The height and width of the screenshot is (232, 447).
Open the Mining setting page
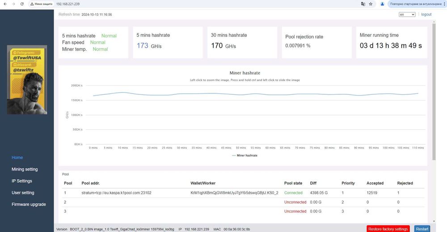tap(25, 169)
